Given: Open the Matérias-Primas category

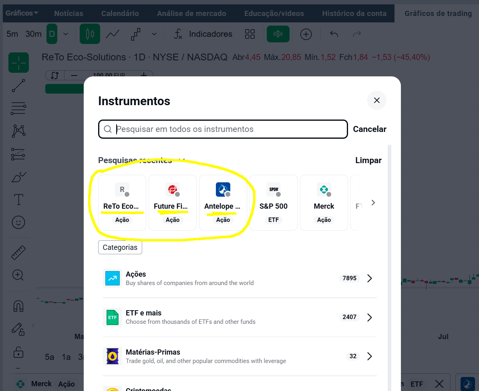Looking at the screenshot, I should 240,356.
